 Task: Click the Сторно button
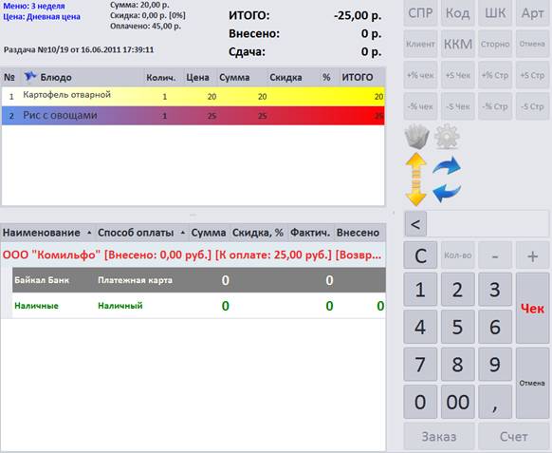[x=495, y=44]
